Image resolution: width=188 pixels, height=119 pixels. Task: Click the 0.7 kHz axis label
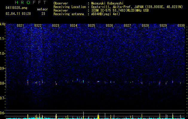click(x=2, y=98)
